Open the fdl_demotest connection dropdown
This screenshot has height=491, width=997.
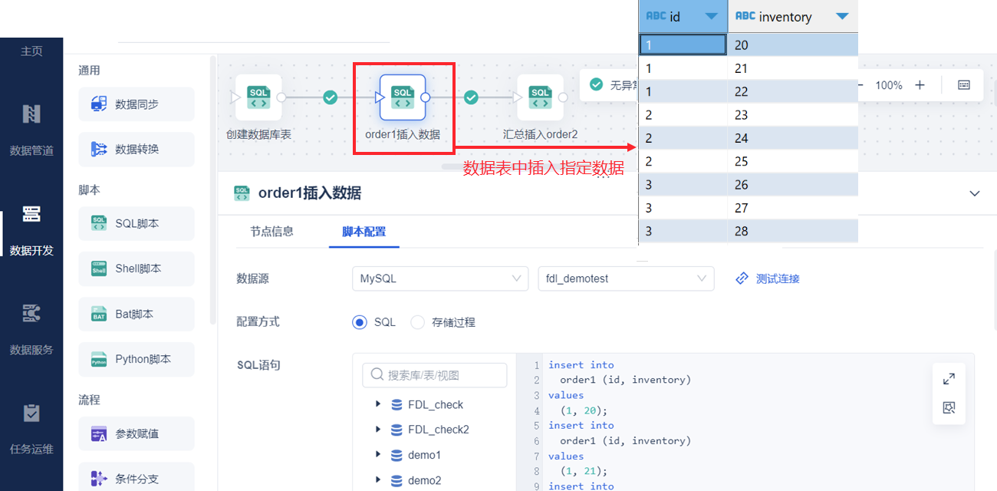tap(626, 278)
